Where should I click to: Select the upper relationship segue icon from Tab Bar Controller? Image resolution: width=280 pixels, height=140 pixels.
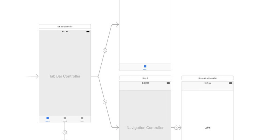point(105,50)
